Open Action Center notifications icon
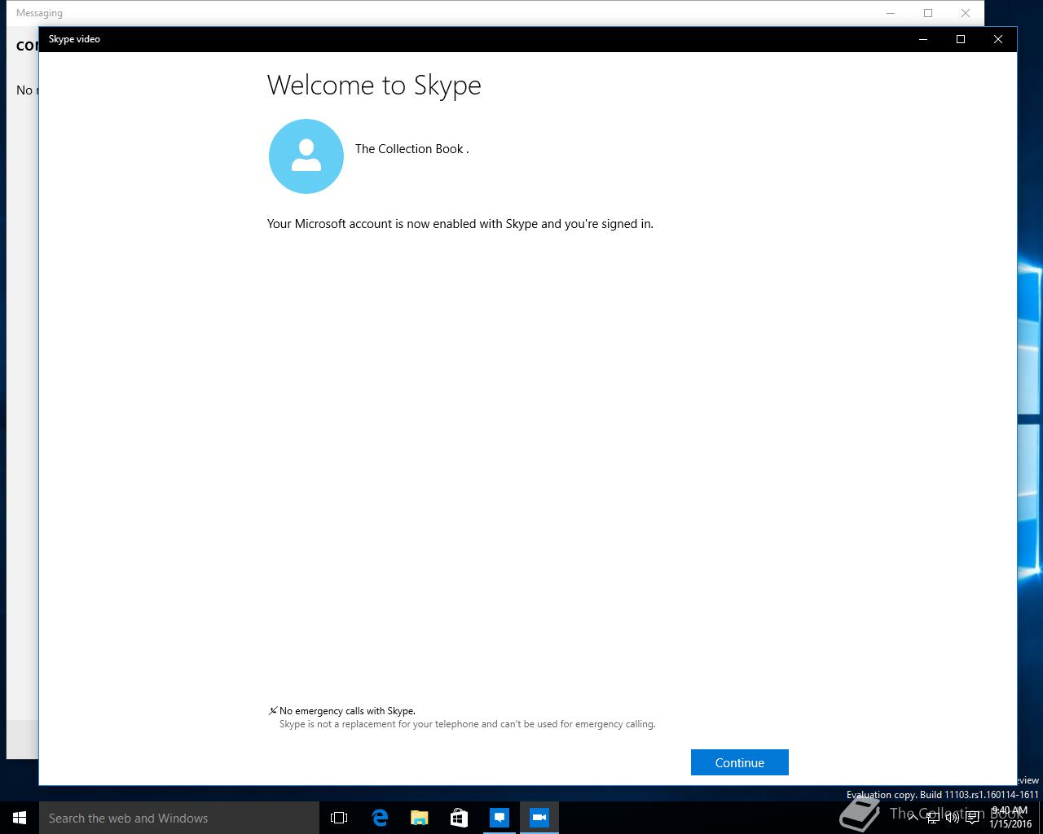 pos(972,818)
